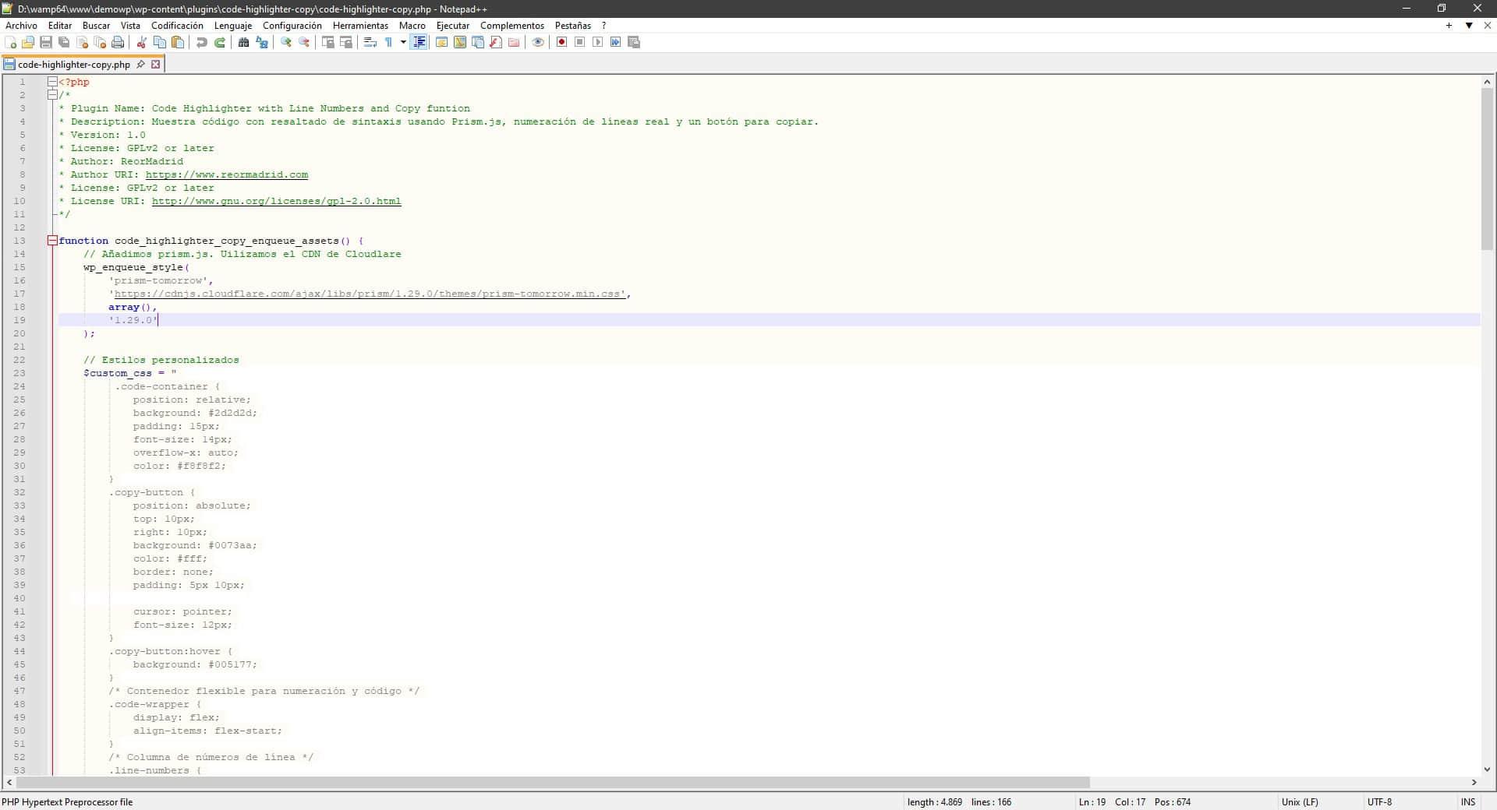Collapse the function fold on line 13
Screen dimensions: 1497x810
52,241
